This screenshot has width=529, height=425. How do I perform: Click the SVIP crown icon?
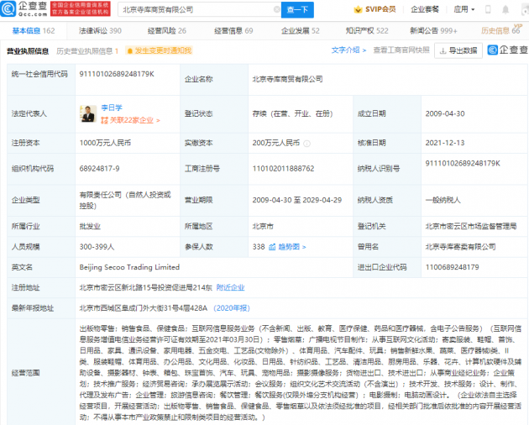coord(358,9)
